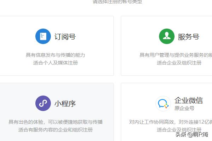
Task: Click 具有用户管理与提供业务服务 description text
Action: click(176, 55)
